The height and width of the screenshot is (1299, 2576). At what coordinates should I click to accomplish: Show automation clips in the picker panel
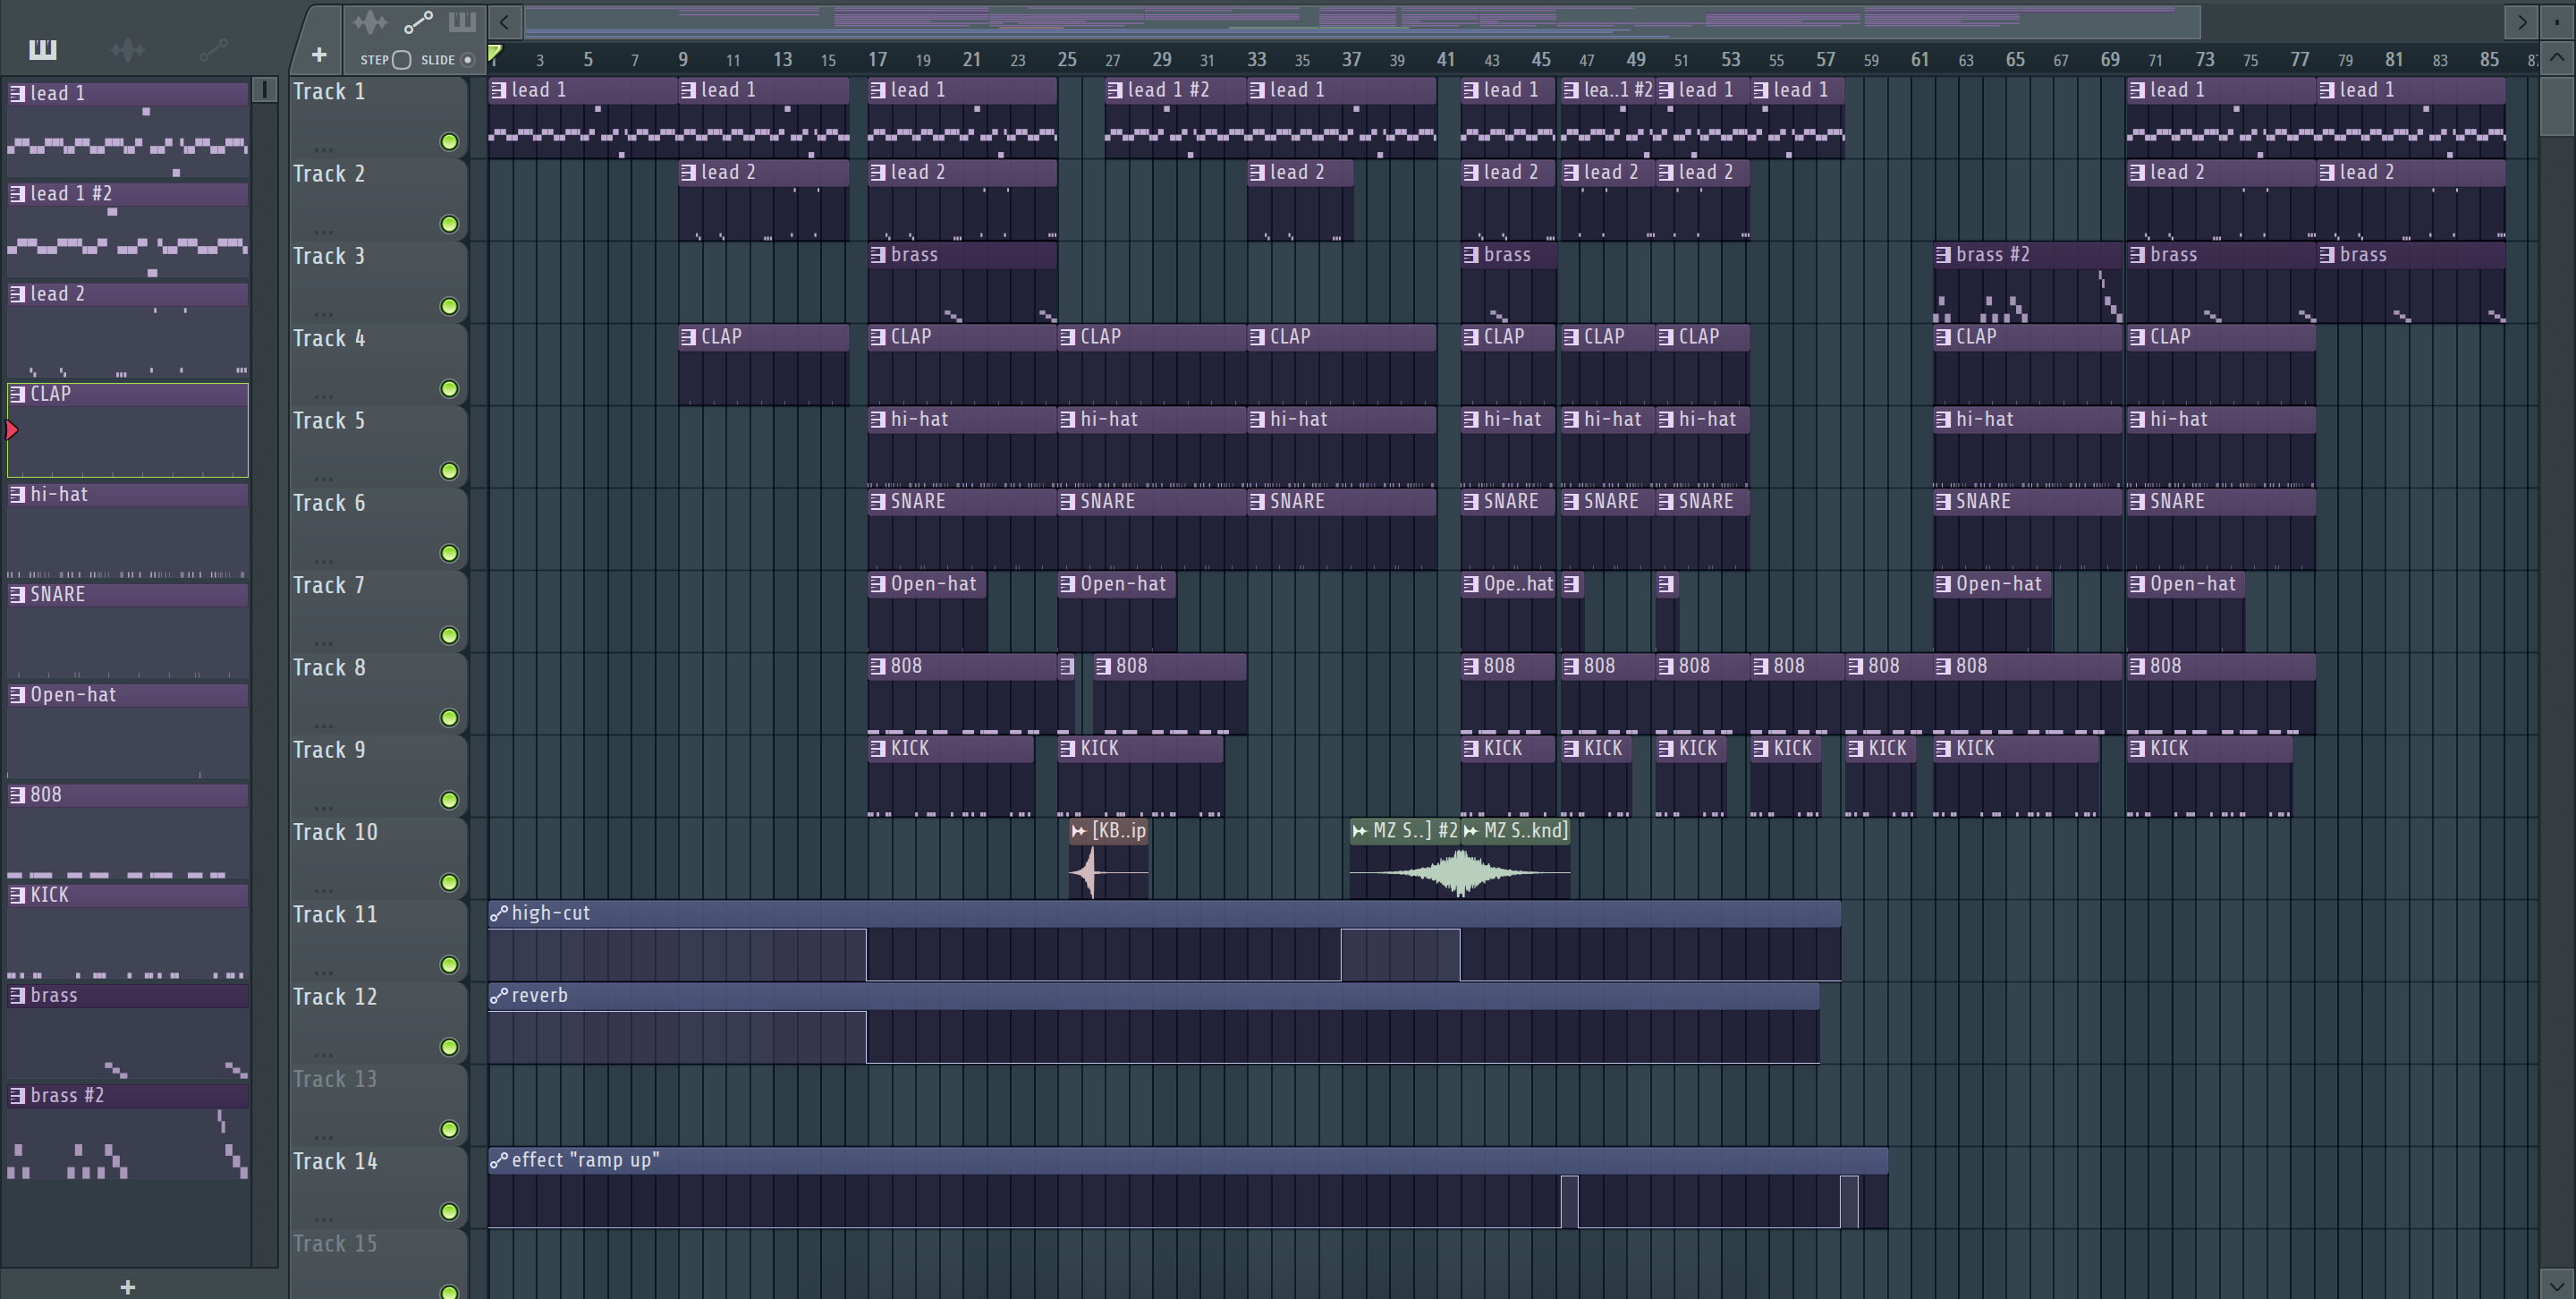(x=213, y=49)
